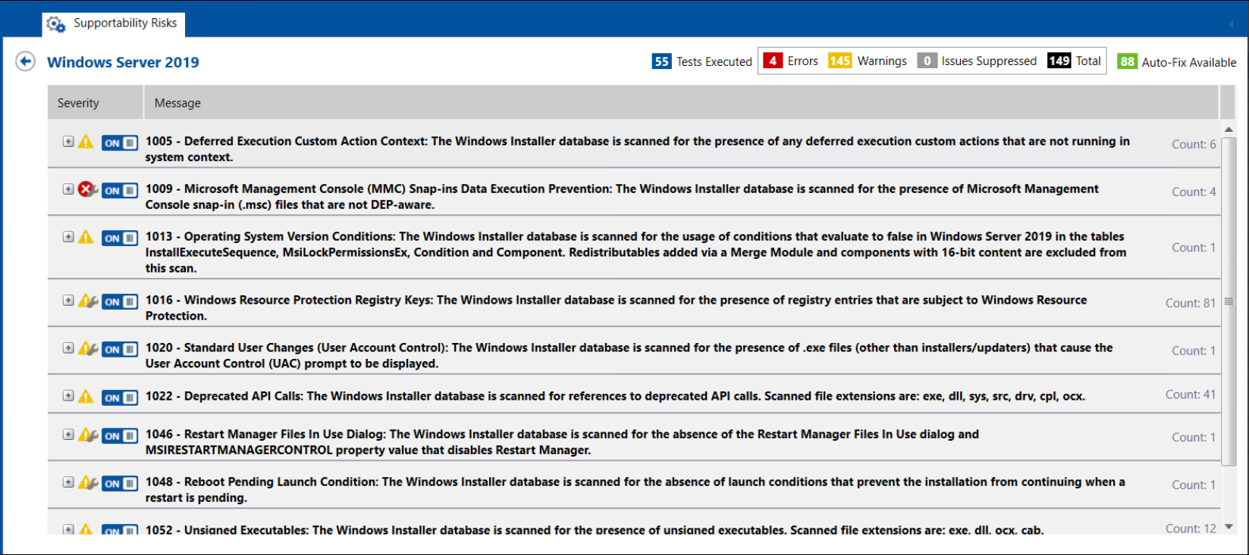Select the Supportability Risks tab
This screenshot has height=555, width=1249.
[x=114, y=23]
